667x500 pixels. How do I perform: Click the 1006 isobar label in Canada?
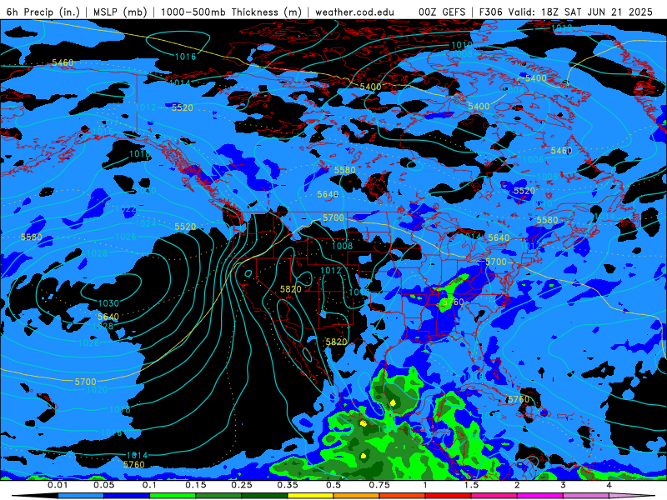534,159
